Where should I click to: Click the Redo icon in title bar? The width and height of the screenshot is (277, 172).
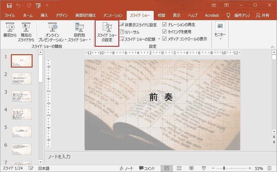point(29,6)
